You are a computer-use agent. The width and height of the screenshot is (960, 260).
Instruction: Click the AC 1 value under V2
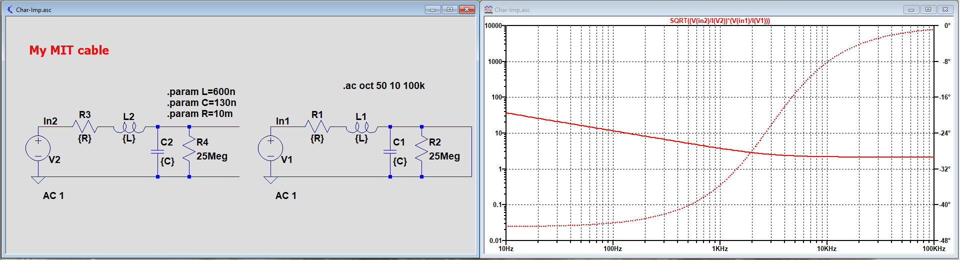[53, 195]
